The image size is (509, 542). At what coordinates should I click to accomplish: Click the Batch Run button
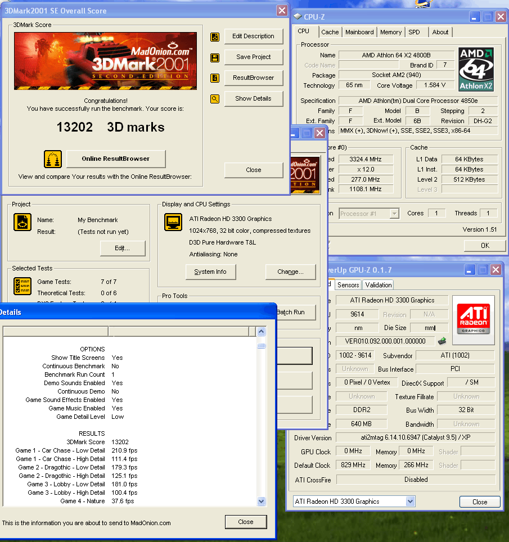coord(296,312)
